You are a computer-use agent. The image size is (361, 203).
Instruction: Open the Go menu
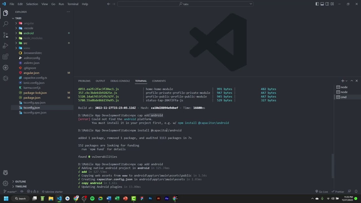tap(53, 4)
